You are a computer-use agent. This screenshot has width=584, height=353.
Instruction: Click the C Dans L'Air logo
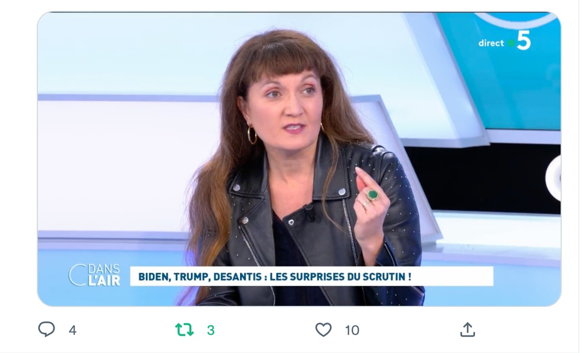pos(94,275)
